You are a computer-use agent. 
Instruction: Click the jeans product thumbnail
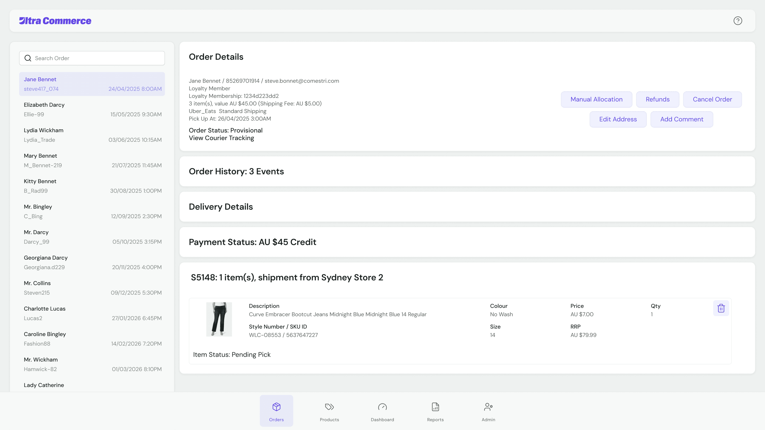pyautogui.click(x=219, y=319)
